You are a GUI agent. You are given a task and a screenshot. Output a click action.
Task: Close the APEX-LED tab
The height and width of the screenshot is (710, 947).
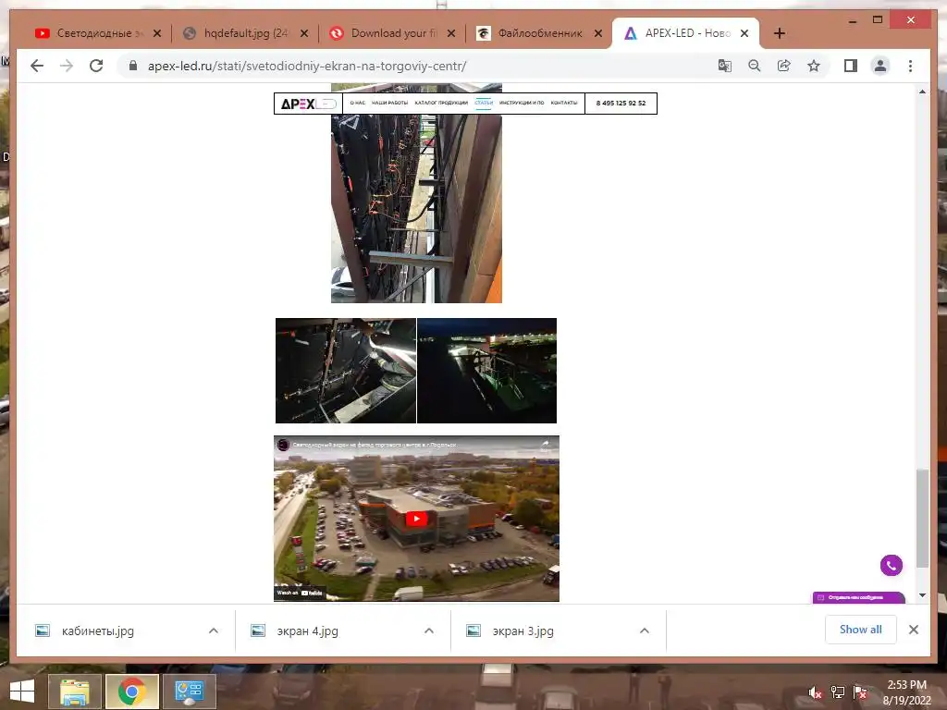coord(744,33)
